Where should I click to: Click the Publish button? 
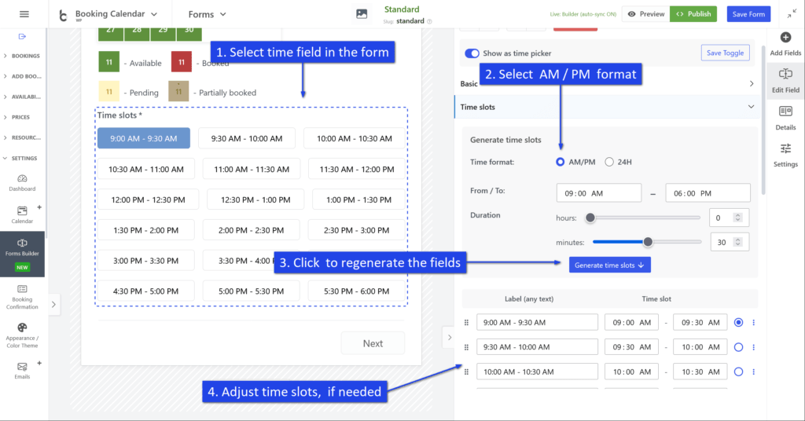point(693,14)
